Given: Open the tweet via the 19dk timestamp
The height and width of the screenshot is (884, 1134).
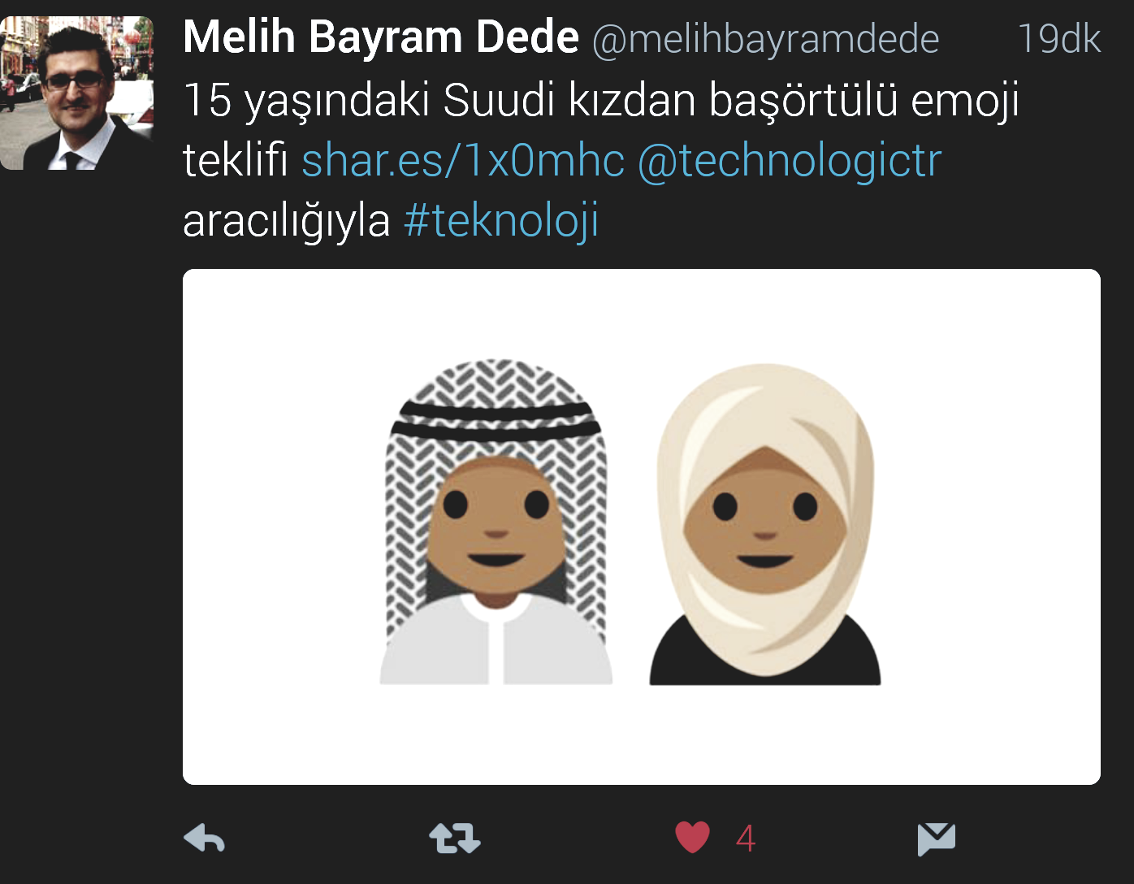Looking at the screenshot, I should [1058, 38].
